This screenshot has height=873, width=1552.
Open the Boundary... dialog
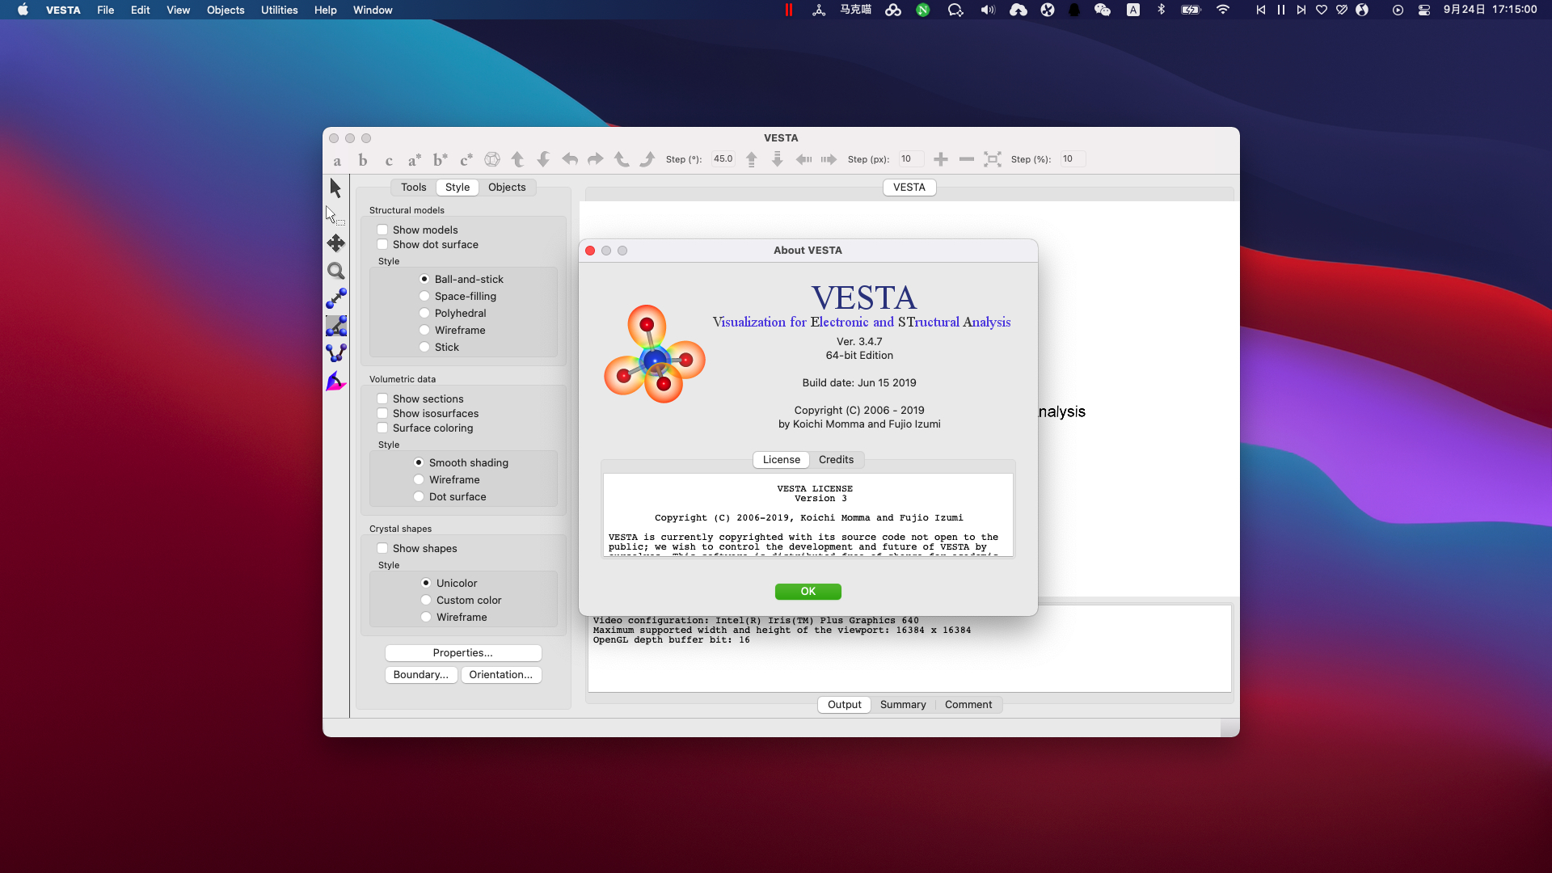420,675
